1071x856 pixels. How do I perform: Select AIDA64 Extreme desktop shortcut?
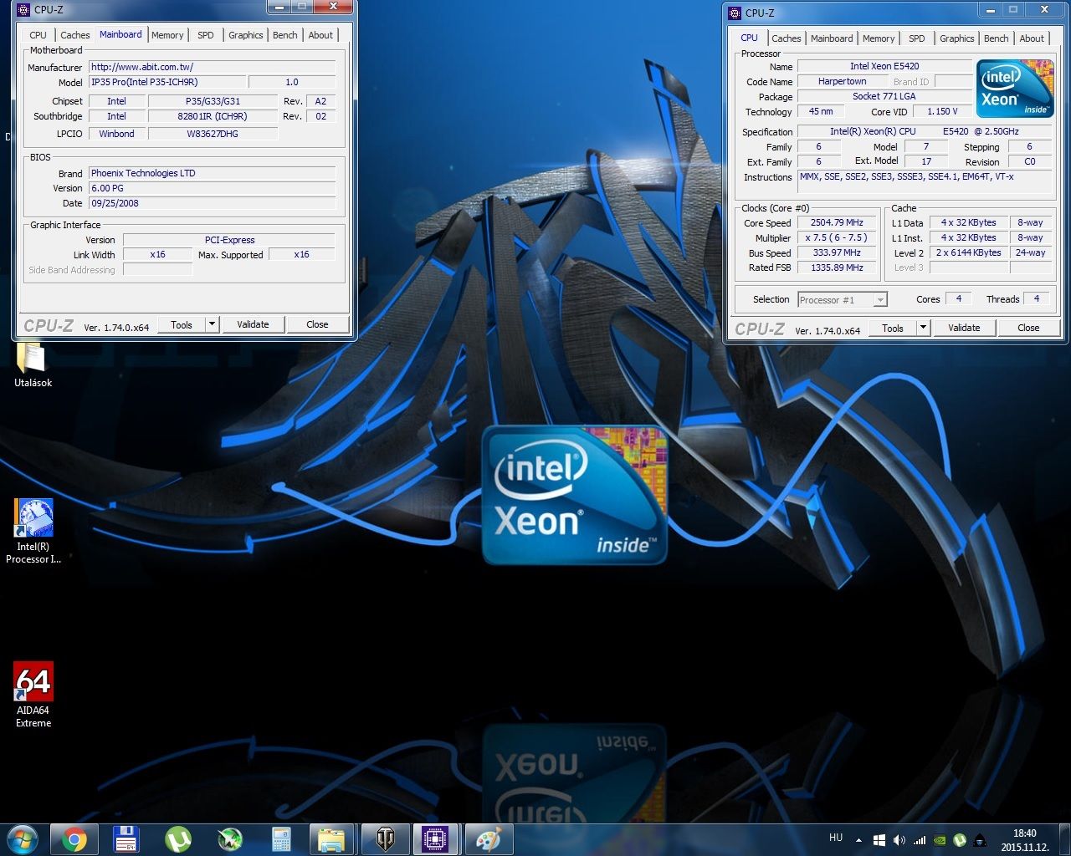(x=33, y=695)
